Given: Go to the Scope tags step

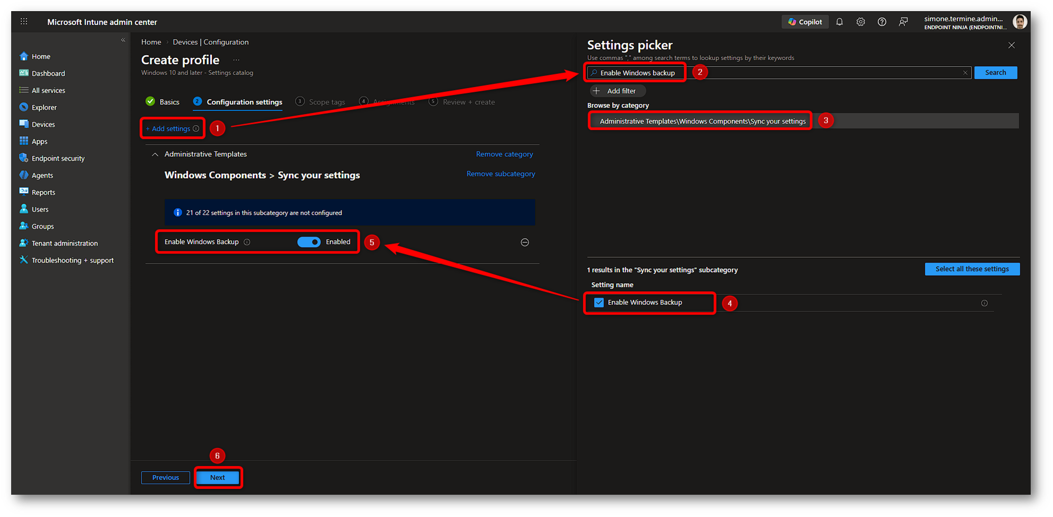Looking at the screenshot, I should click(320, 102).
